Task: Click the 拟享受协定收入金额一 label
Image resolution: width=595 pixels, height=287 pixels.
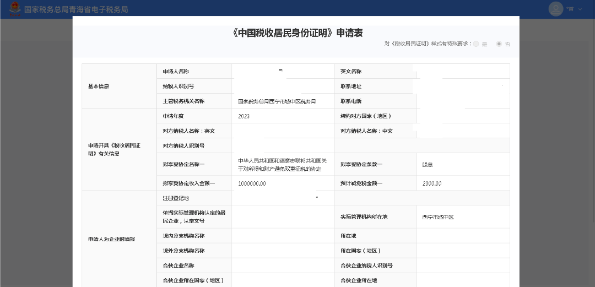Action: [x=189, y=183]
